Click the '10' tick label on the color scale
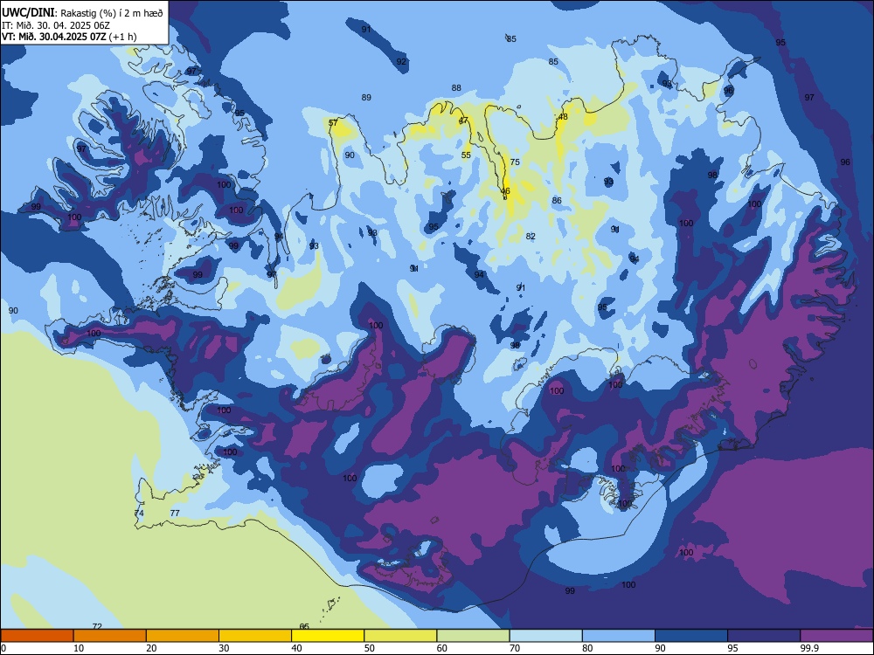The height and width of the screenshot is (655, 874). tap(79, 648)
